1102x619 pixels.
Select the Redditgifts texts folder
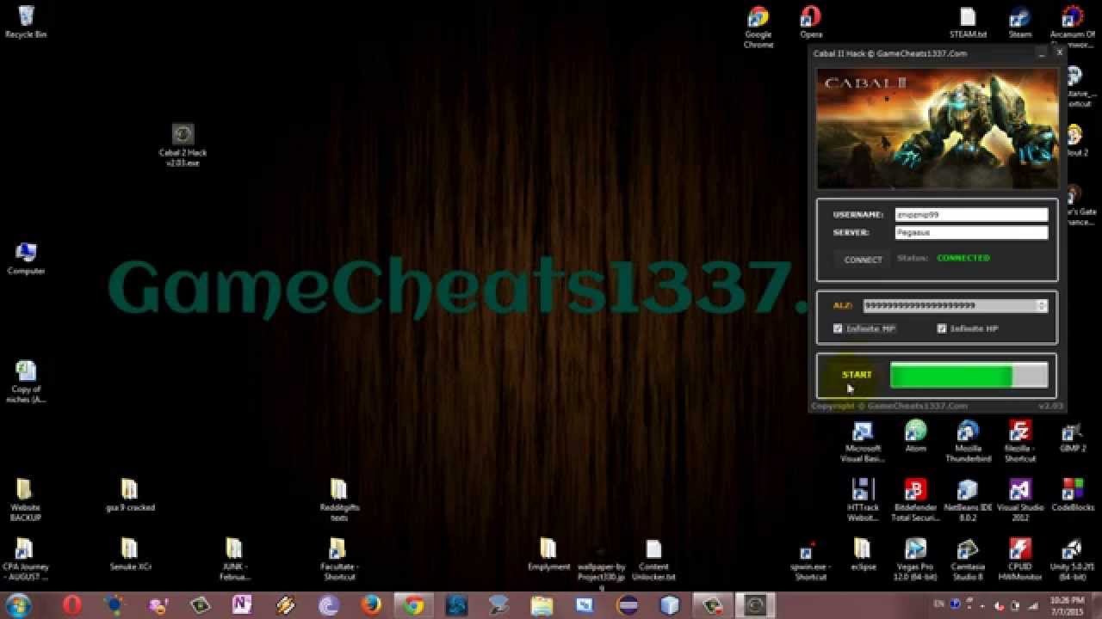coord(339,500)
